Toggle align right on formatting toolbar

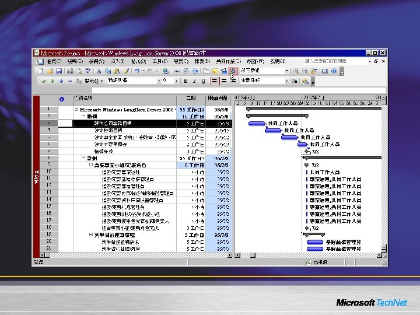(233, 81)
